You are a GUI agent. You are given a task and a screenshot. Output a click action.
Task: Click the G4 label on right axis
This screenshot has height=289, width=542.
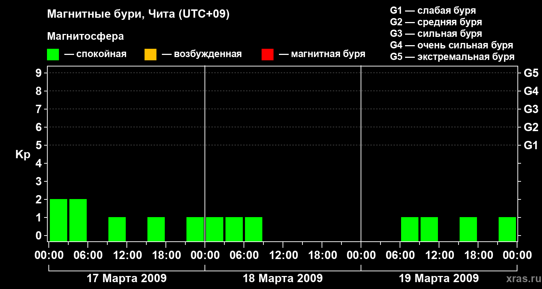coord(531,91)
